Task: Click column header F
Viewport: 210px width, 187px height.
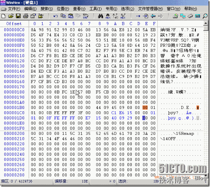Action: 154,24
